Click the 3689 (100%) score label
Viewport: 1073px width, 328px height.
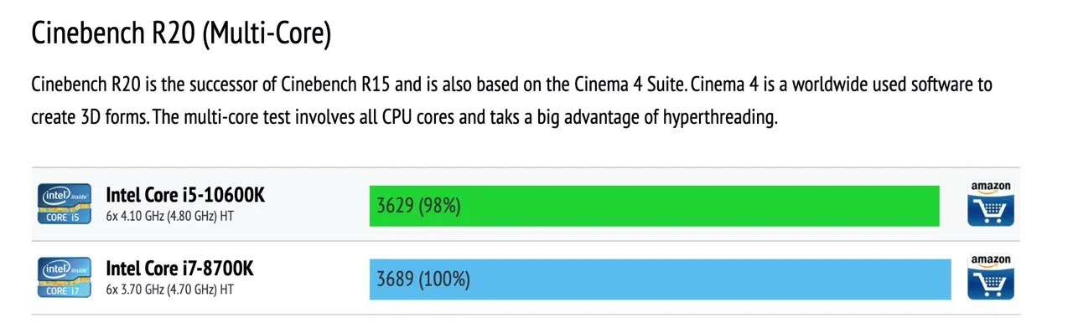(423, 279)
